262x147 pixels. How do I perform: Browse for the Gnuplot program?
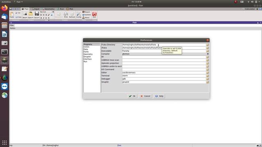click(x=208, y=82)
